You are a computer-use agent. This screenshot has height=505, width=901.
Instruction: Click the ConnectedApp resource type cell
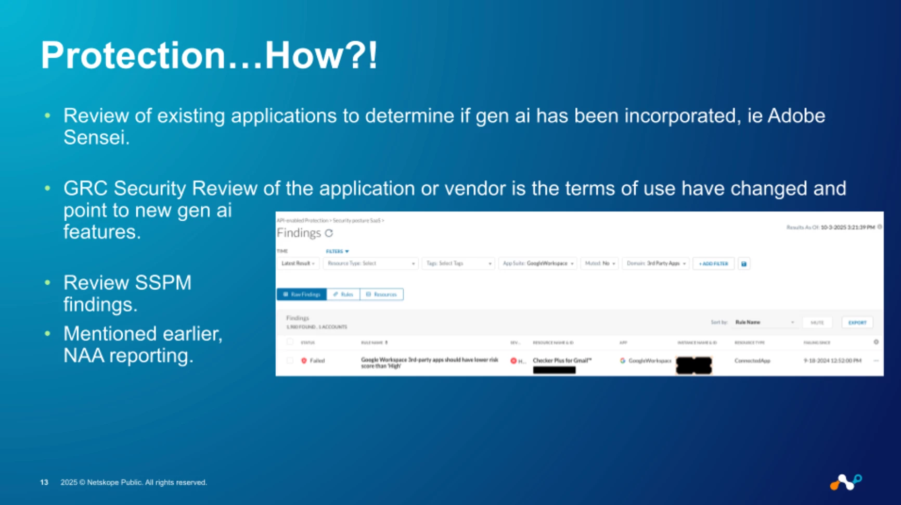752,360
